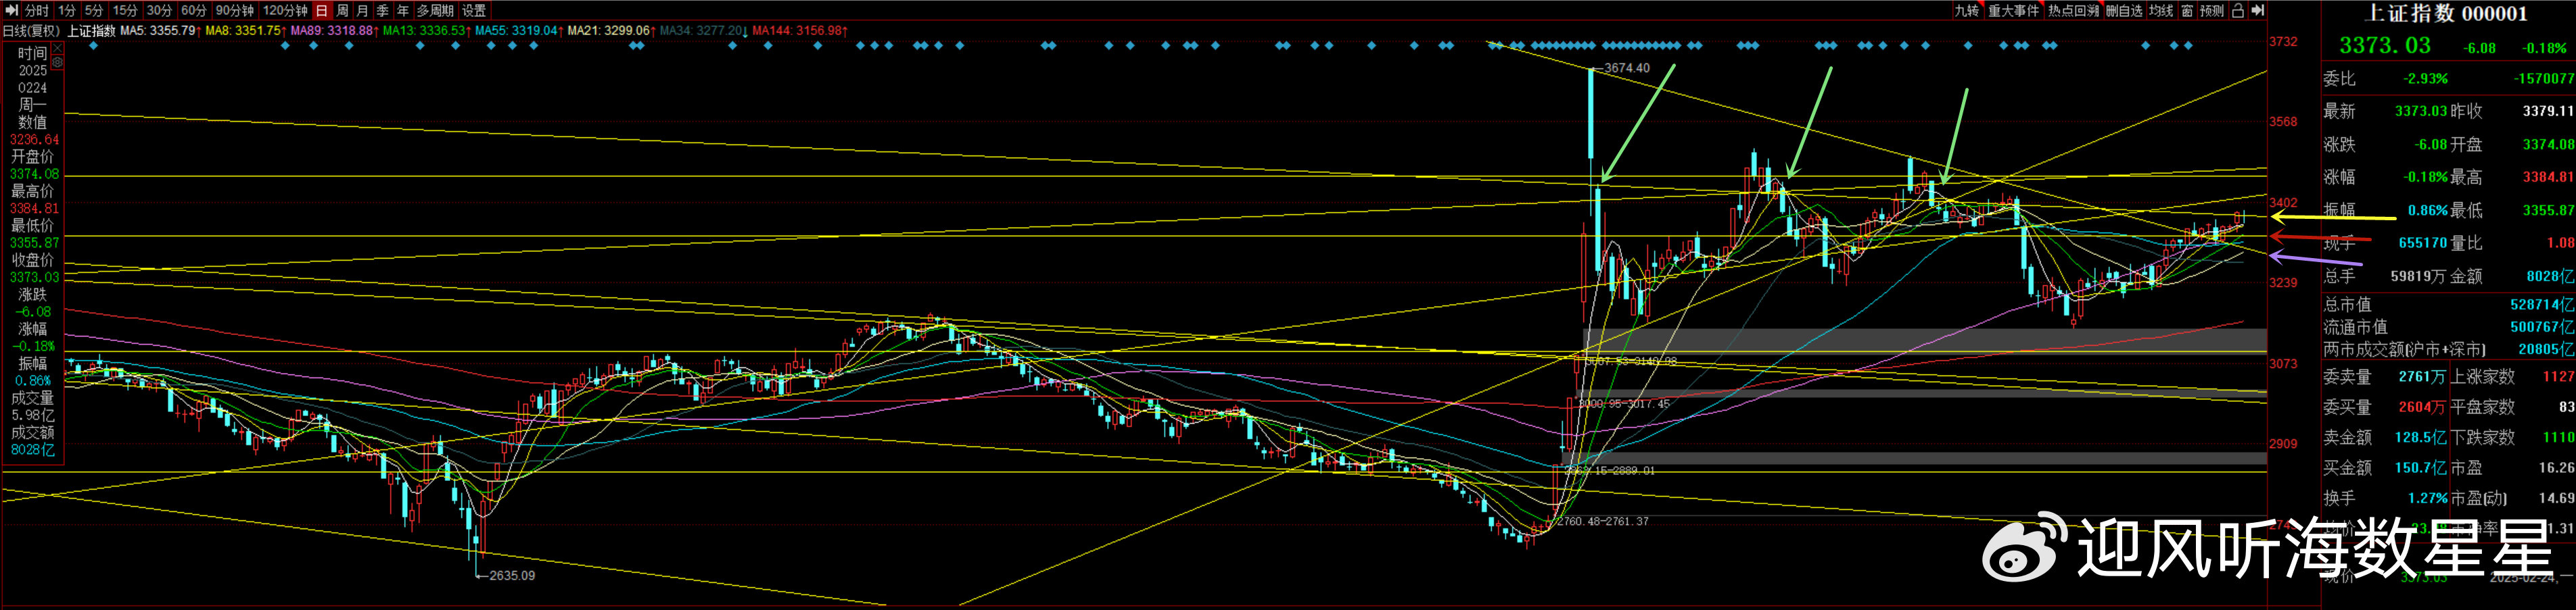Viewport: 2576px width, 610px height.
Task: Click the 日线(复权) chart type label
Action: click(x=31, y=31)
